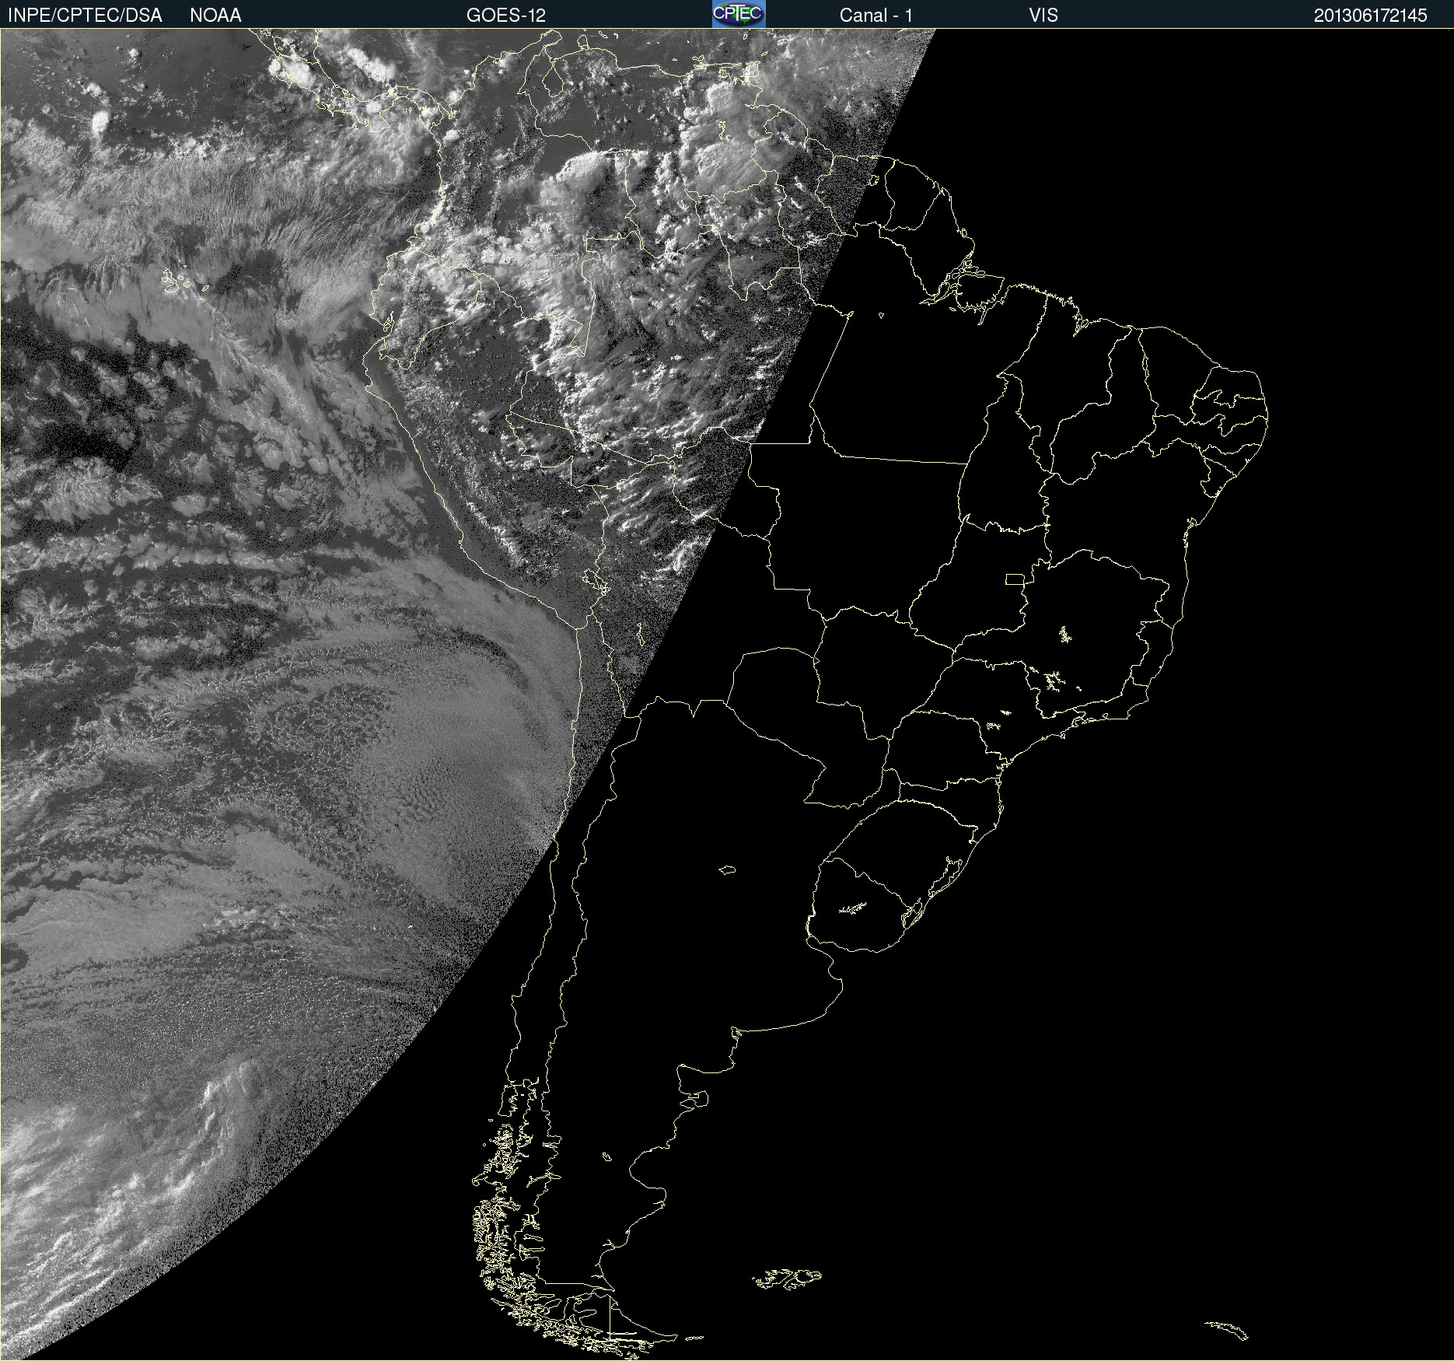Click the NOAA label in header
The height and width of the screenshot is (1361, 1454).
tap(215, 16)
